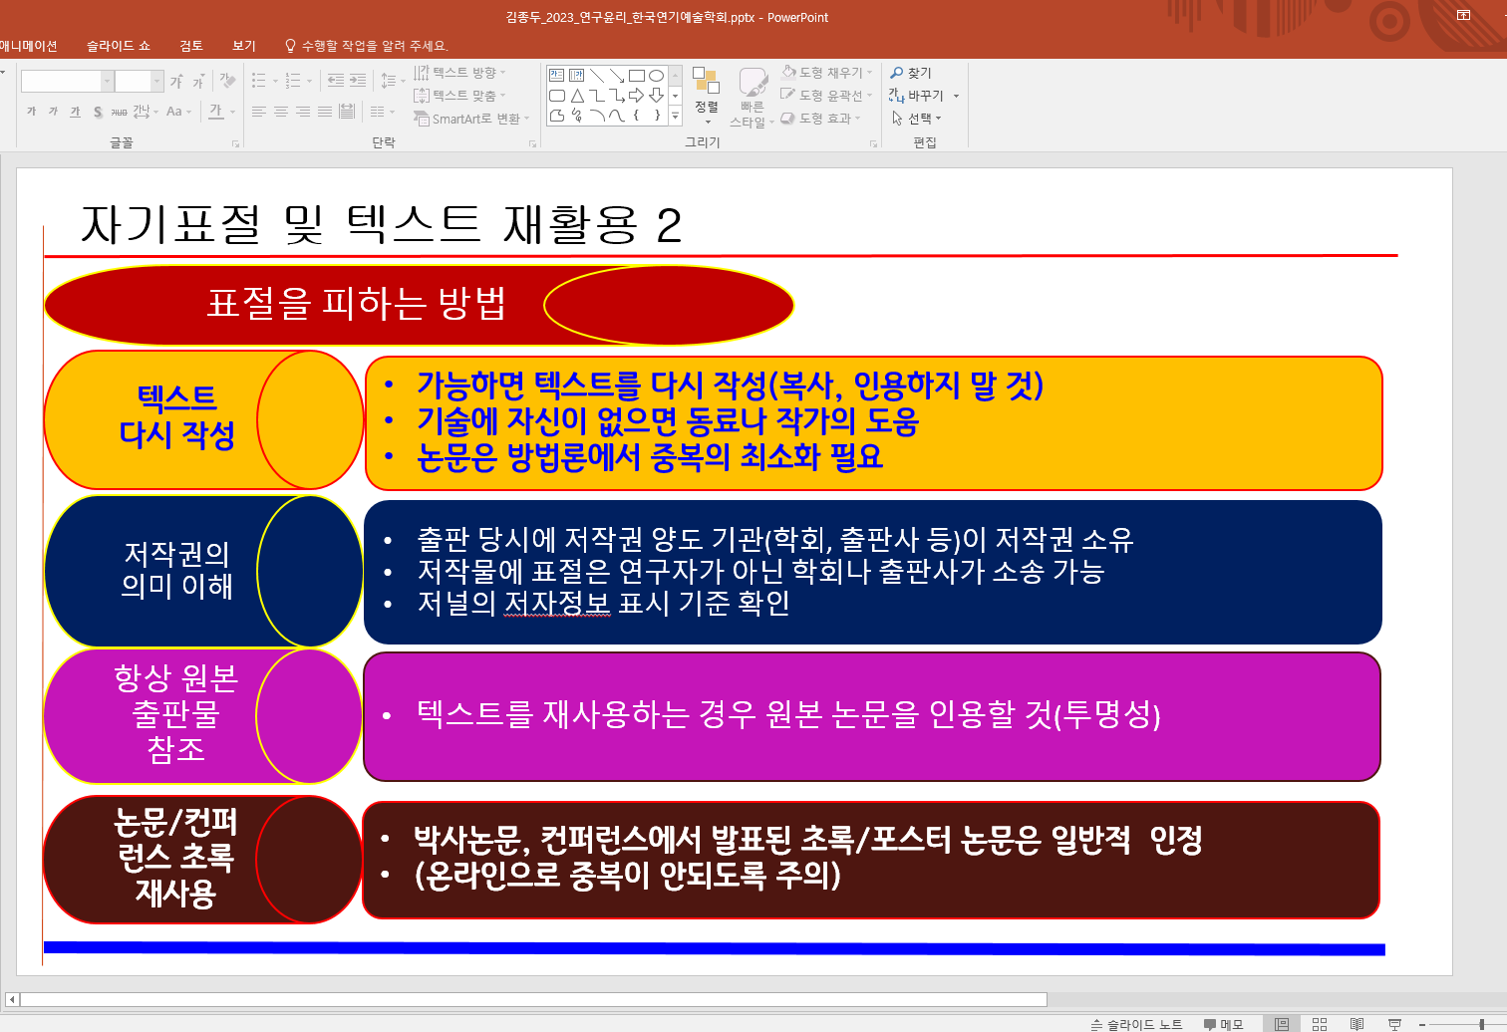Start slide show from status bar icon

pos(1394,1024)
